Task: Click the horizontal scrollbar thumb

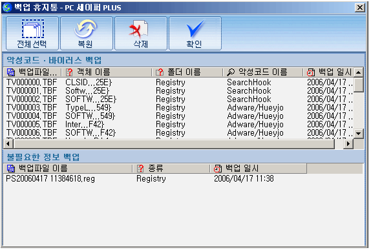Action: click(x=174, y=144)
